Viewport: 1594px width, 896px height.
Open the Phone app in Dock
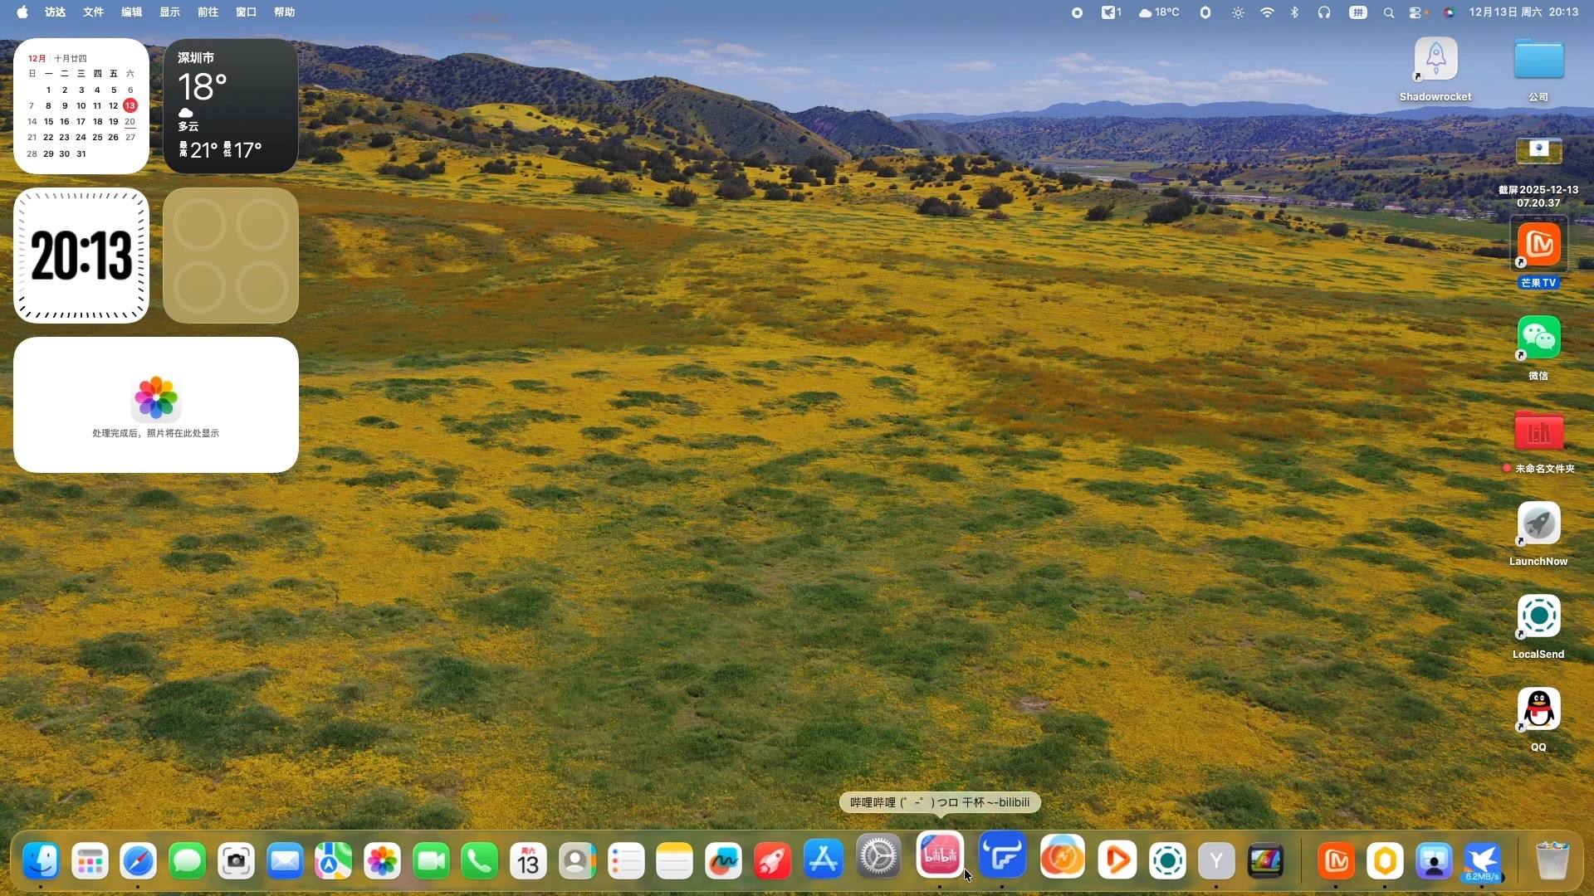(480, 861)
